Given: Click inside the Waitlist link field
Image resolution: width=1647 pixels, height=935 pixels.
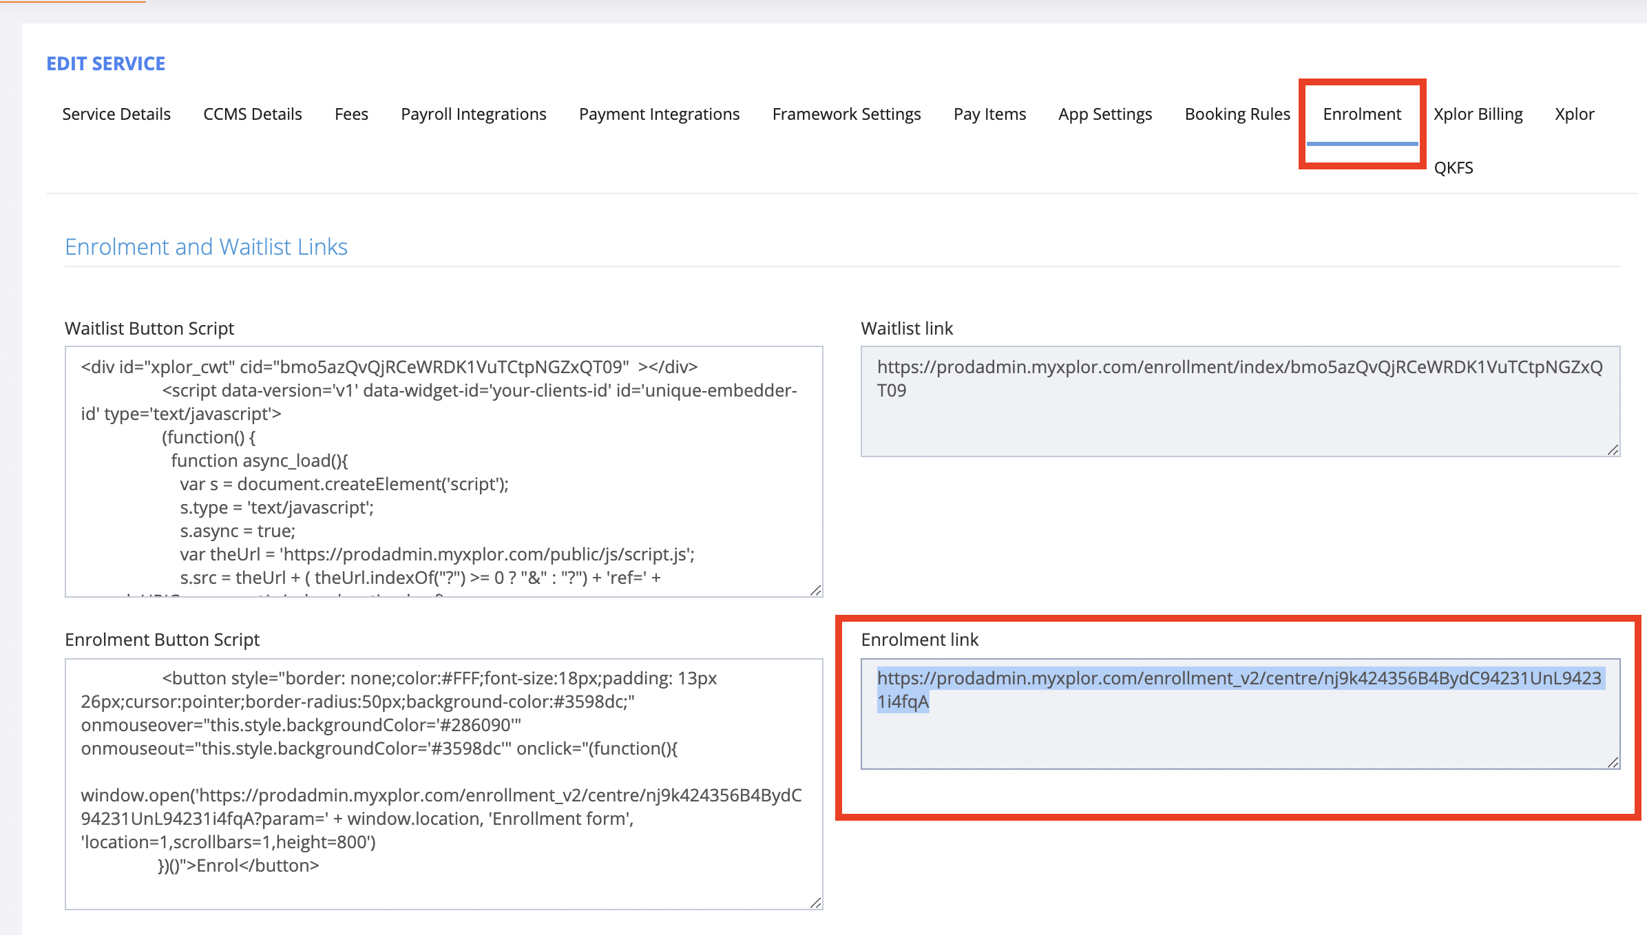Looking at the screenshot, I should [x=1240, y=401].
